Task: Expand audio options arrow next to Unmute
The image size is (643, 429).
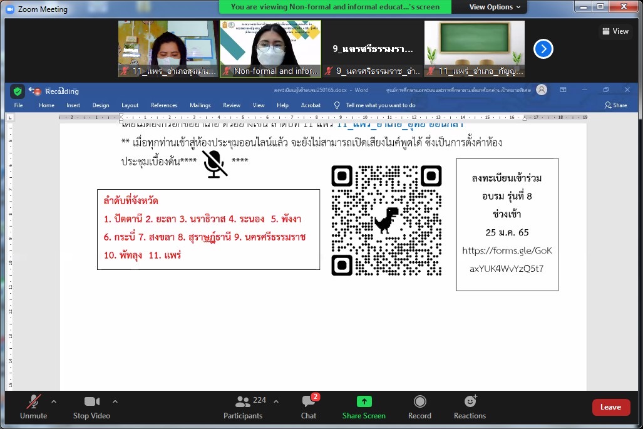Action: [54, 401]
